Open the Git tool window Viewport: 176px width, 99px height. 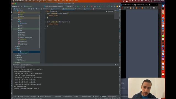[15, 96]
